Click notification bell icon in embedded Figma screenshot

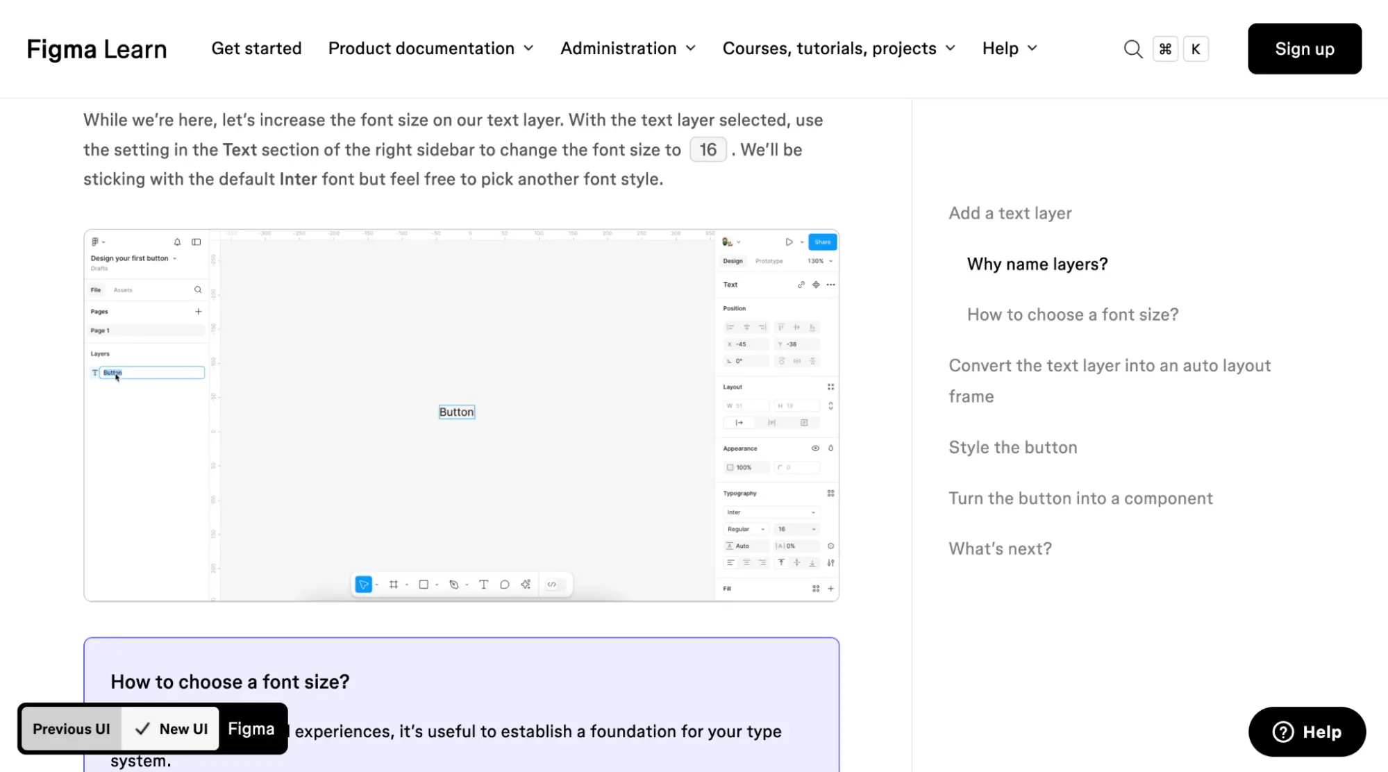[177, 242]
